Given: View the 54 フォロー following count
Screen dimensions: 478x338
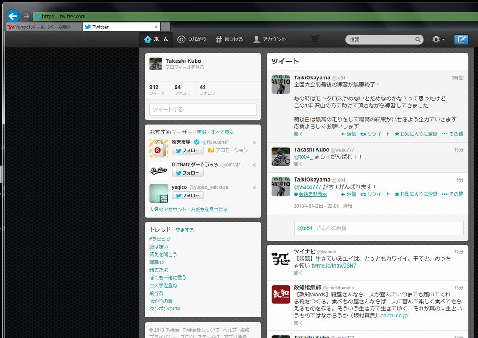Looking at the screenshot, I should pos(182,90).
